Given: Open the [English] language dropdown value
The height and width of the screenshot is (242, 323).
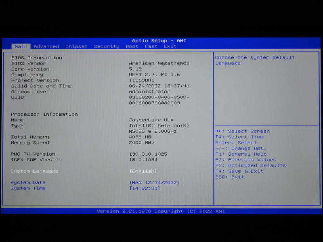Looking at the screenshot, I should point(143,171).
